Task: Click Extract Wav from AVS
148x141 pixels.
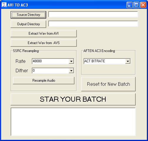Action: (44, 43)
